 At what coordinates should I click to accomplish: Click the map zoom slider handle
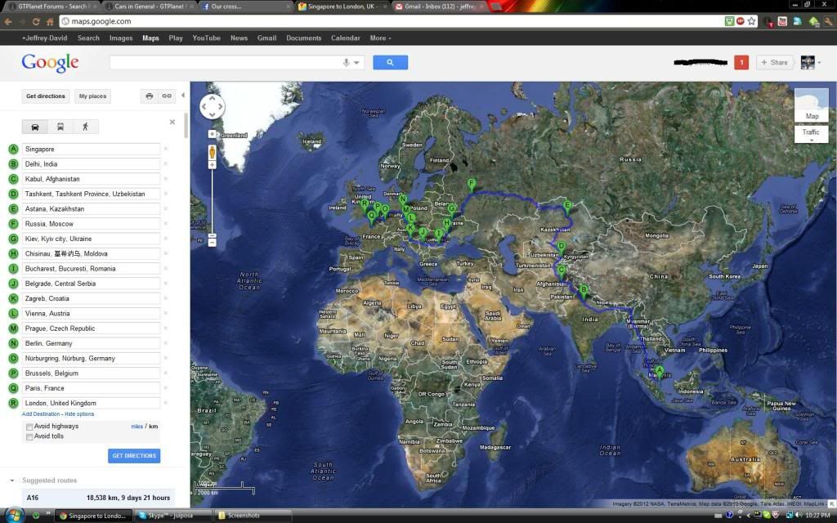point(212,236)
